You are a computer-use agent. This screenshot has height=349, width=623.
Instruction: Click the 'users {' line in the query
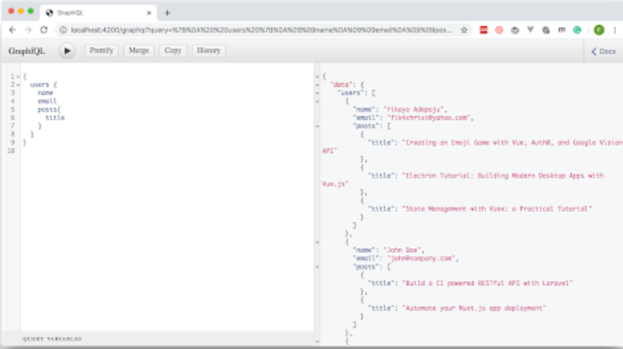pyautogui.click(x=43, y=85)
